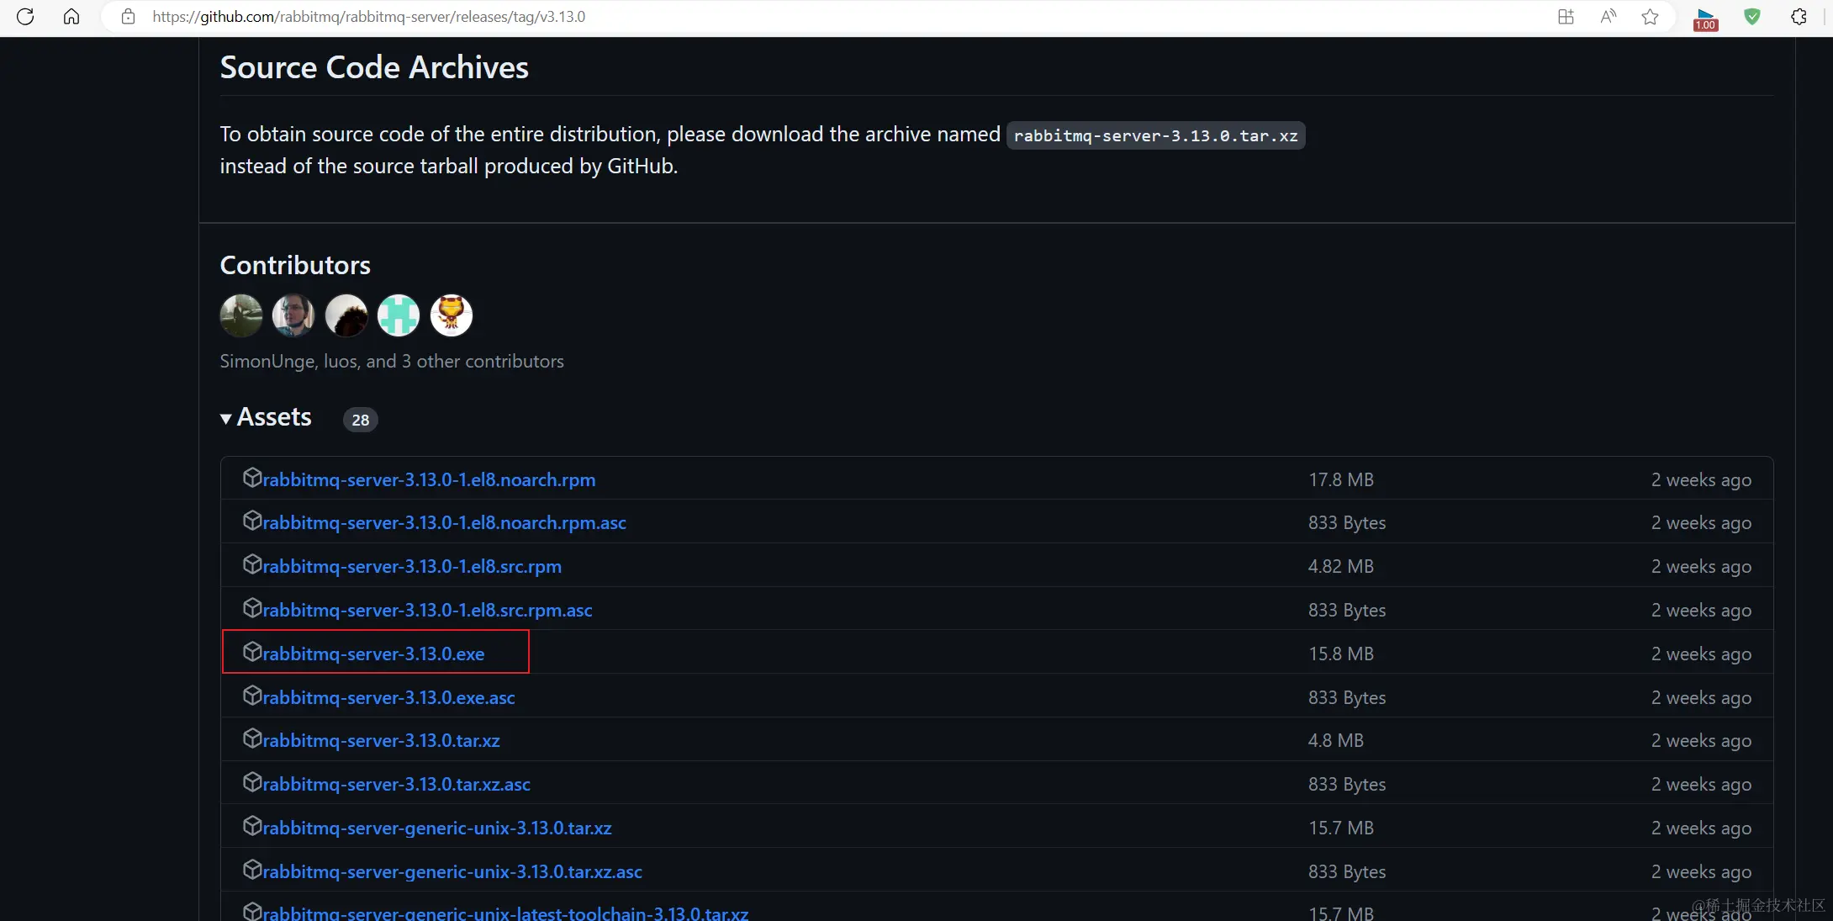
Task: Click package icon beside el8.src.rpm
Action: coord(251,564)
